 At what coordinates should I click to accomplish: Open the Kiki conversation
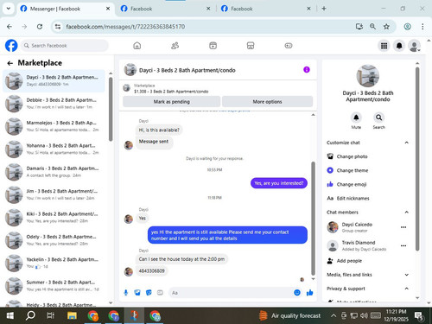click(x=54, y=217)
